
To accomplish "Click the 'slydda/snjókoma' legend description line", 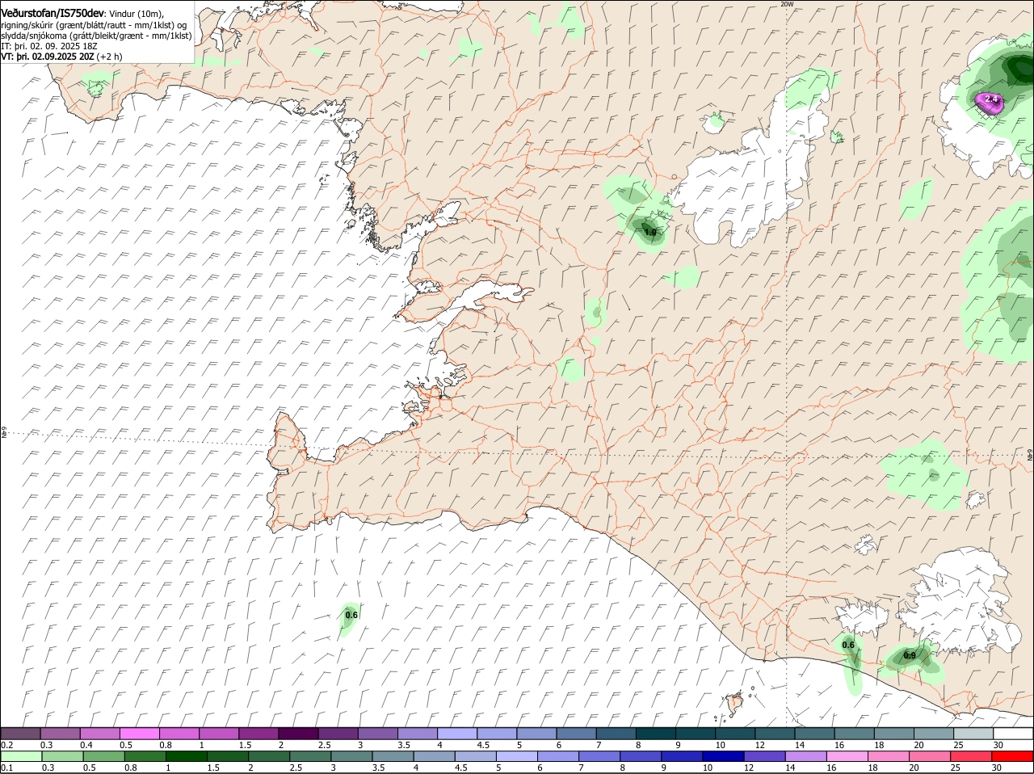I will point(96,36).
